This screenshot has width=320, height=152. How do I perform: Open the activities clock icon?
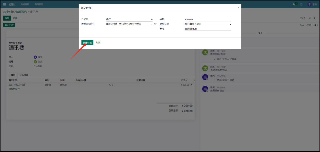coord(301,4)
